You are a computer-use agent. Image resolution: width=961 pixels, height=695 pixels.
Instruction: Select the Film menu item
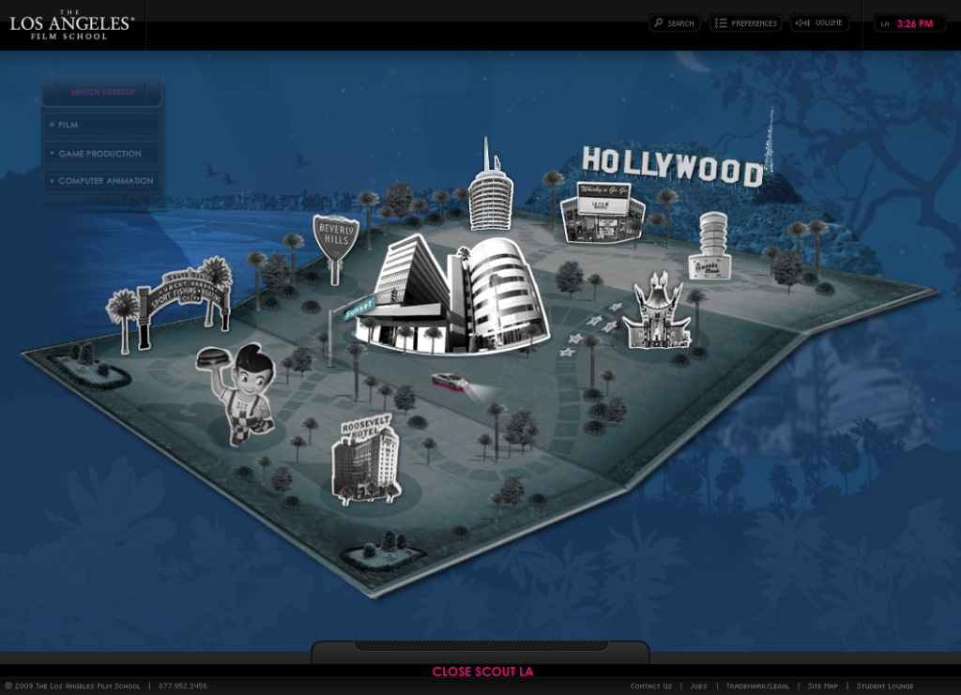[x=102, y=125]
